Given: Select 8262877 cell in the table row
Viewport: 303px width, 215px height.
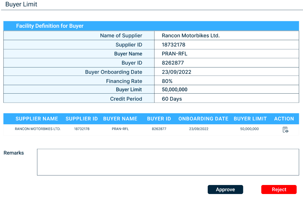Looking at the screenshot, I should coord(159,129).
